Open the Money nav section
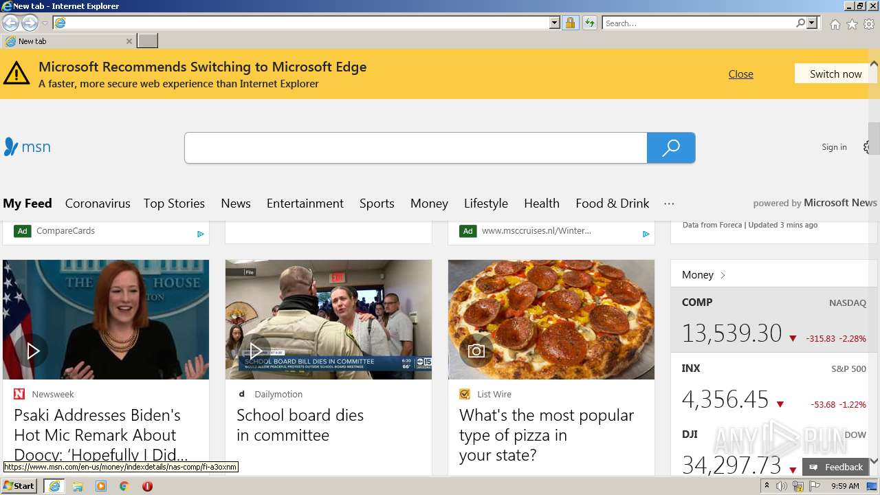The height and width of the screenshot is (495, 880). (x=429, y=203)
